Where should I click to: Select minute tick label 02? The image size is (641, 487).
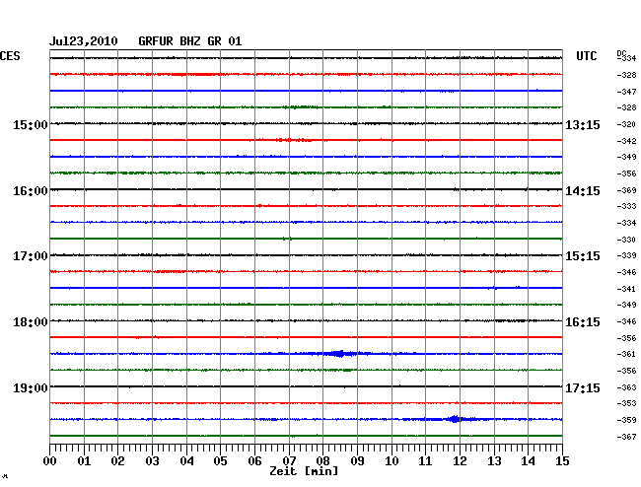tap(117, 461)
